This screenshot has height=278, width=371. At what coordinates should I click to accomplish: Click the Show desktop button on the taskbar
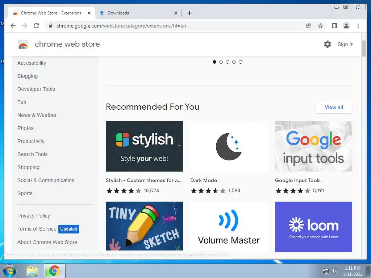click(x=368, y=271)
